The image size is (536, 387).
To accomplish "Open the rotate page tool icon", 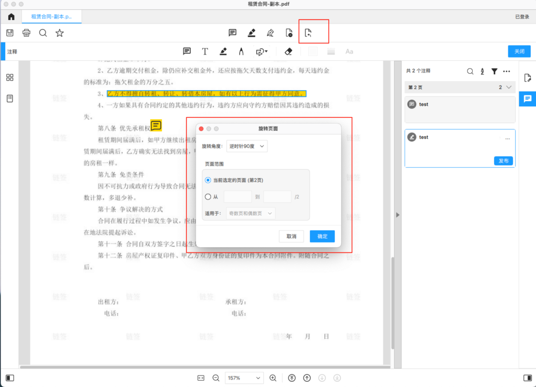I will 308,33.
